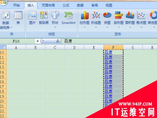Insert a Table using the 表 icon

pos(18,18)
